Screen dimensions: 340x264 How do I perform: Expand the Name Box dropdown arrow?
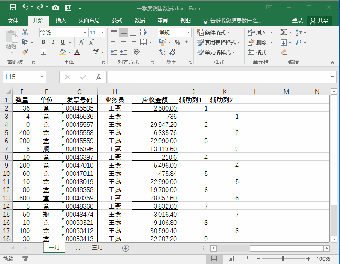coord(42,77)
